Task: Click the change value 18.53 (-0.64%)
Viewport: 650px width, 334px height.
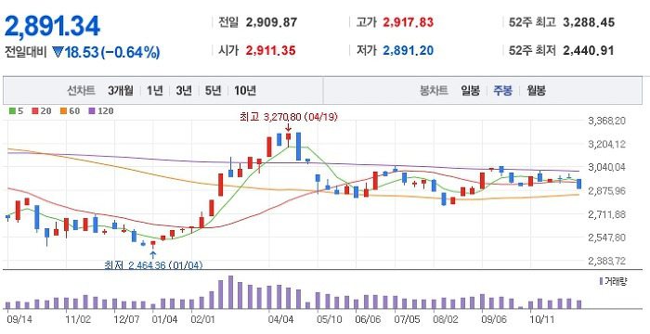Action: 112,53
